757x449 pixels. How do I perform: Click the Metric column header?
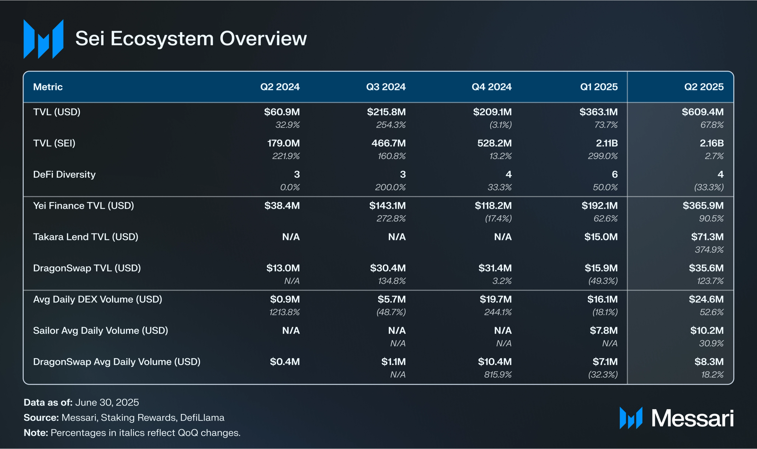[x=48, y=87]
